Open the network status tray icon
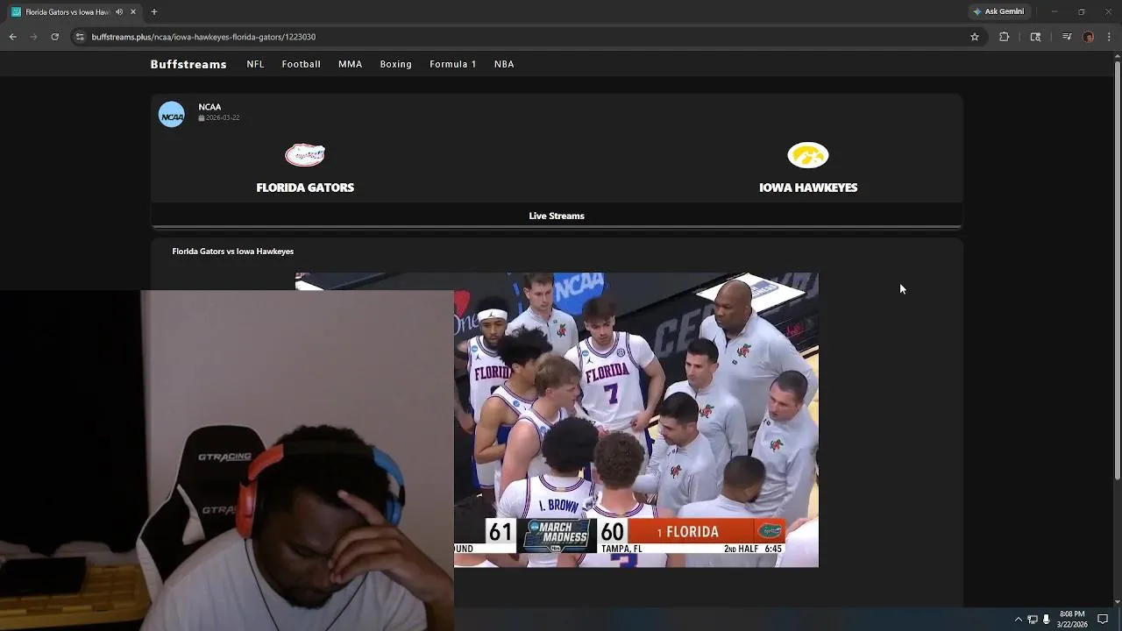This screenshot has height=631, width=1122. tap(1033, 620)
